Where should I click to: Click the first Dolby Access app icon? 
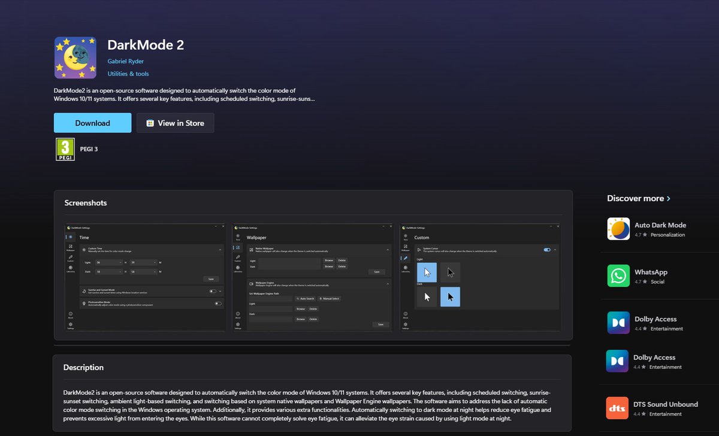[618, 323]
